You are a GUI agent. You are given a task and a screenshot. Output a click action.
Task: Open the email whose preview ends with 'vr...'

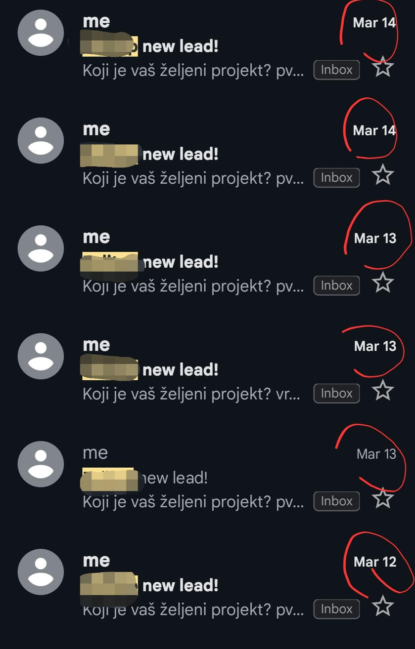click(x=207, y=370)
